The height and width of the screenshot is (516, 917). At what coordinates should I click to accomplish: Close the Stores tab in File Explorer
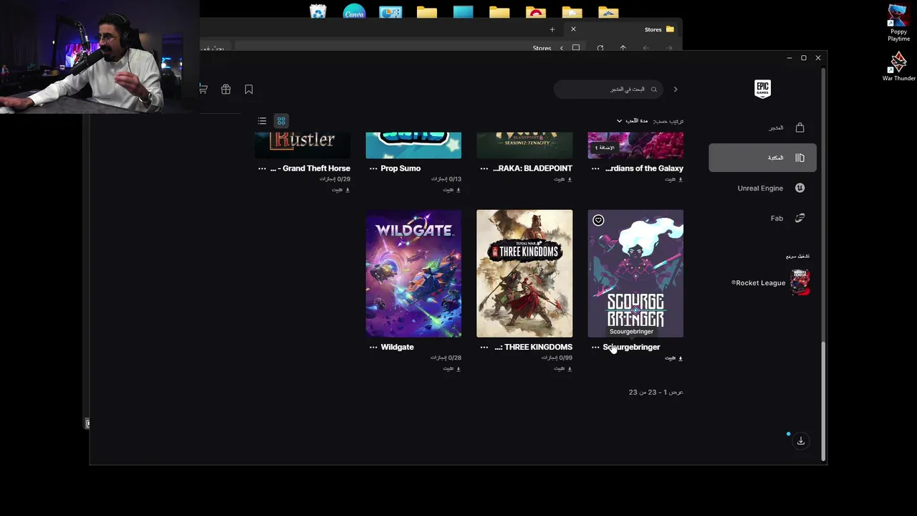coord(573,29)
